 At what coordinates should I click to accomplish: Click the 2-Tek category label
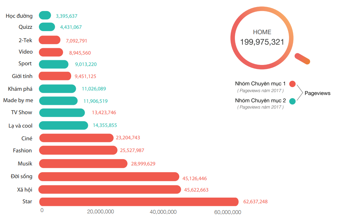tap(26, 40)
